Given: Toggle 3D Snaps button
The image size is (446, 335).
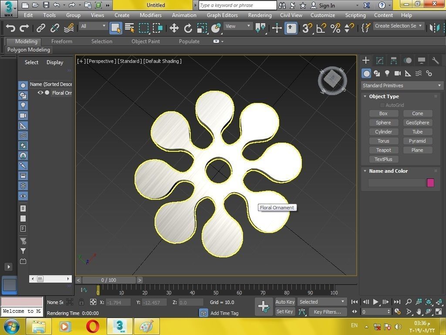Looking at the screenshot, I should (307, 28).
